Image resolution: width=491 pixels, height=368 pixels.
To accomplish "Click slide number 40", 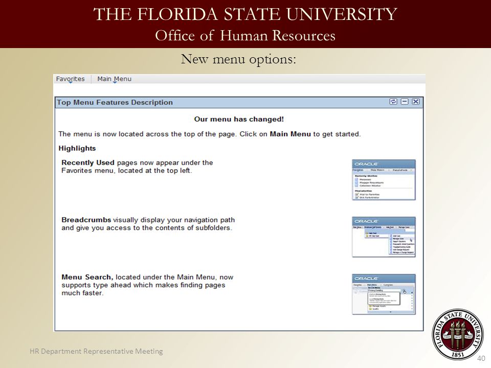I will [481, 358].
